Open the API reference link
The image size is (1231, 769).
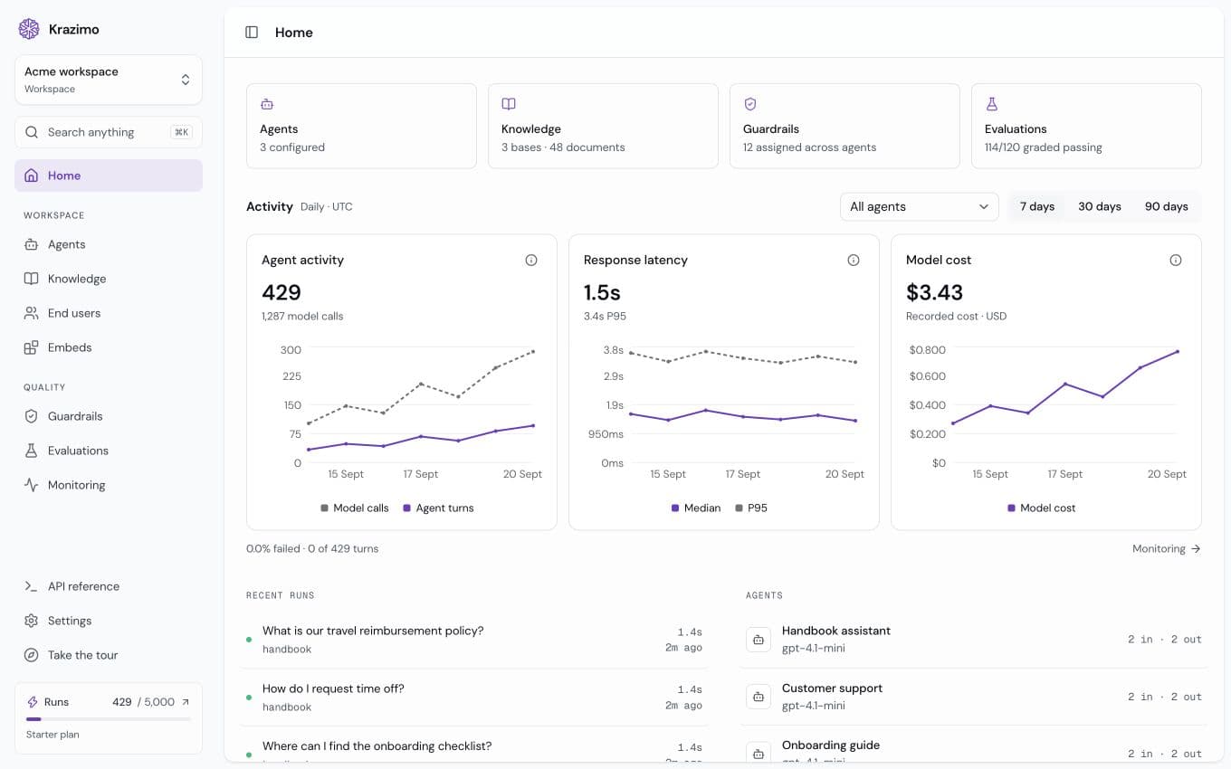pos(109,586)
